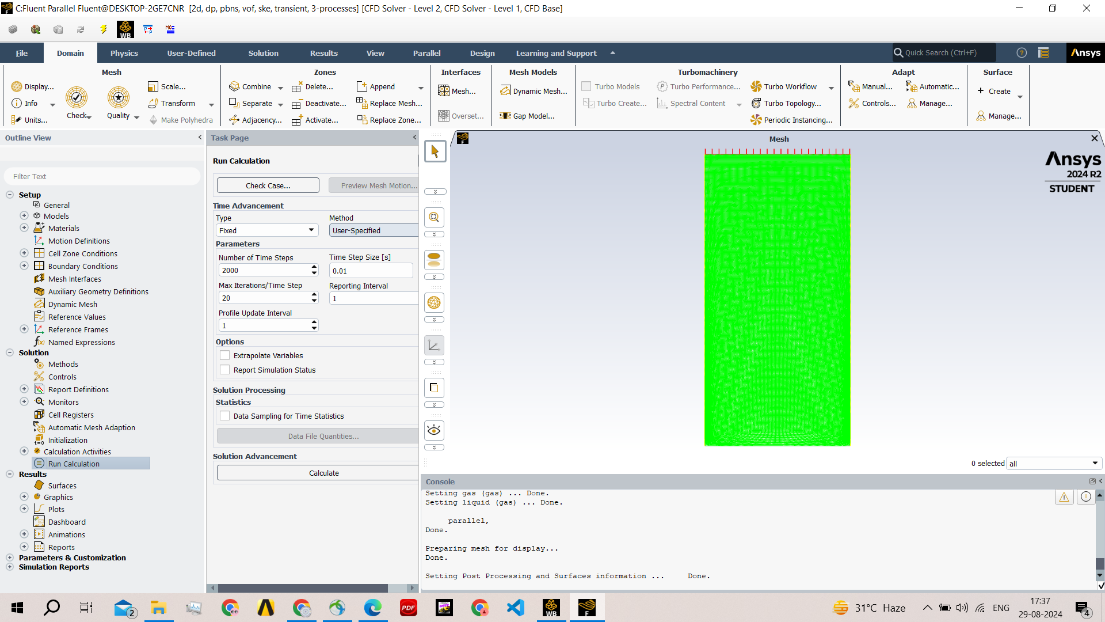The width and height of the screenshot is (1105, 622).
Task: Enable Extrapolate Variables checkbox
Action: (225, 355)
